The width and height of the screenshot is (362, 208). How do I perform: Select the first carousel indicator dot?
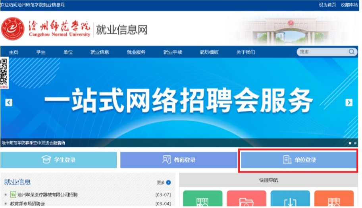tap(350, 143)
